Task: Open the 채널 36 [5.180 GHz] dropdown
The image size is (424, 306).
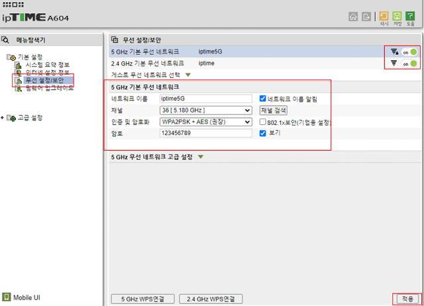Action: pyautogui.click(x=206, y=110)
